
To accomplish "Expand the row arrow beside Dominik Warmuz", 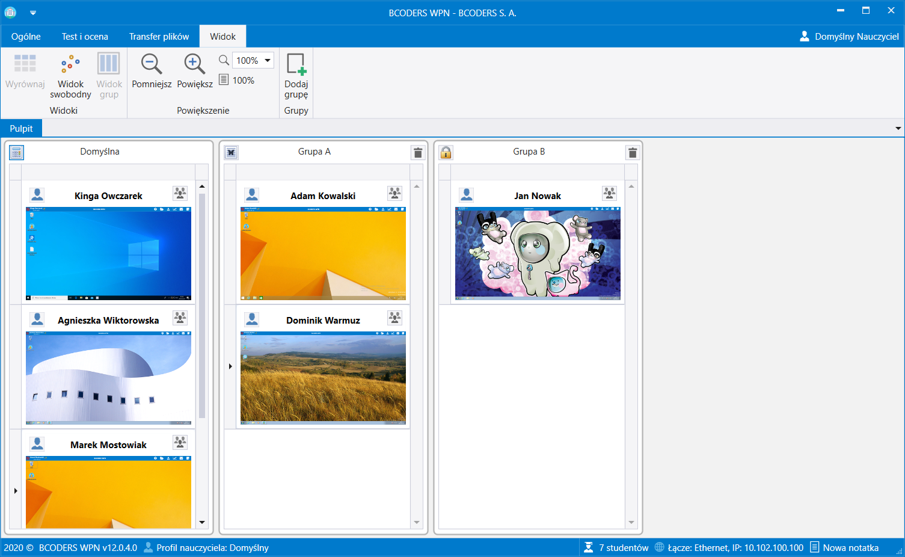I will (x=230, y=366).
